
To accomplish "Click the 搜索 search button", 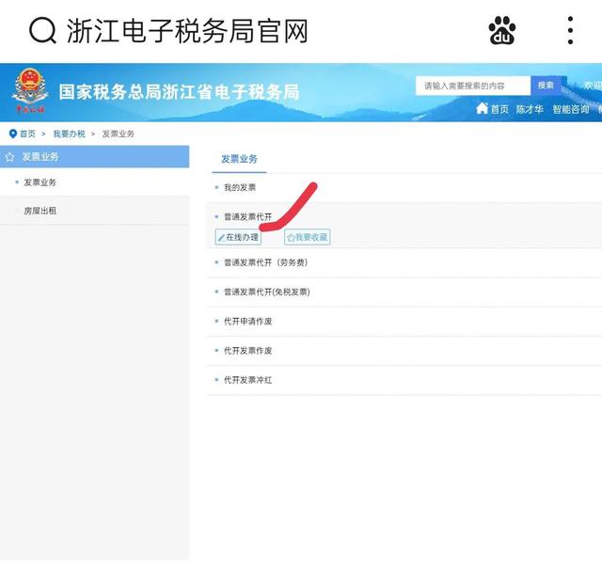I will click(x=545, y=86).
